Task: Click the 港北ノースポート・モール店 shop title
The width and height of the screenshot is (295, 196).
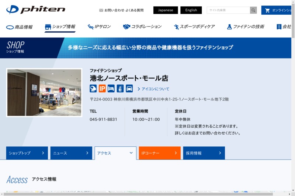Action: tap(129, 78)
